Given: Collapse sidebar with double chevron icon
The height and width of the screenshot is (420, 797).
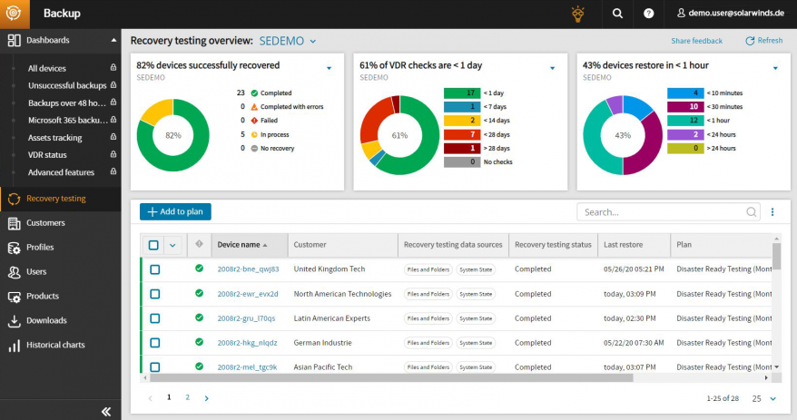Looking at the screenshot, I should click(106, 411).
